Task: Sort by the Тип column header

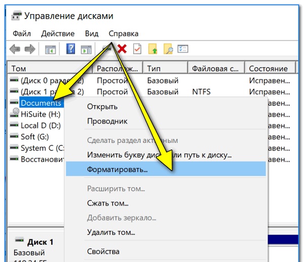Action: click(x=165, y=68)
